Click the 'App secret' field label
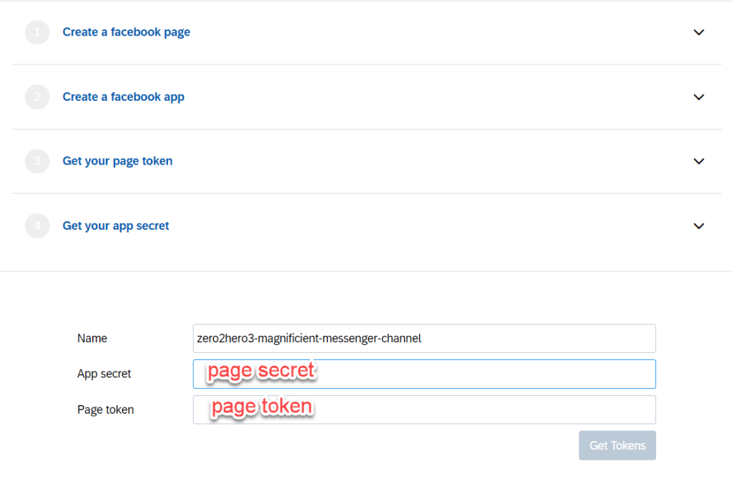 pos(104,374)
